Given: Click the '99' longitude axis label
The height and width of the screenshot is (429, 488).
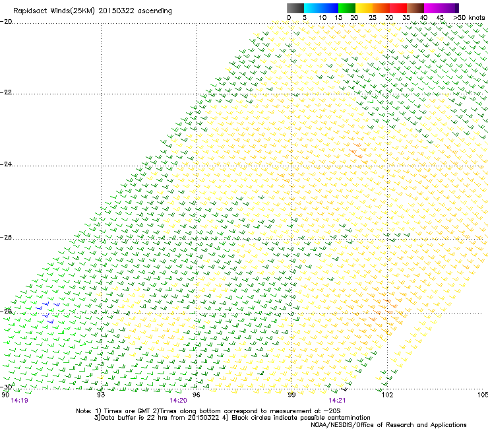Looking at the screenshot, I should pos(291,395).
